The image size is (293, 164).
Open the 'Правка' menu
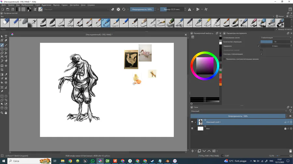(x=11, y=5)
